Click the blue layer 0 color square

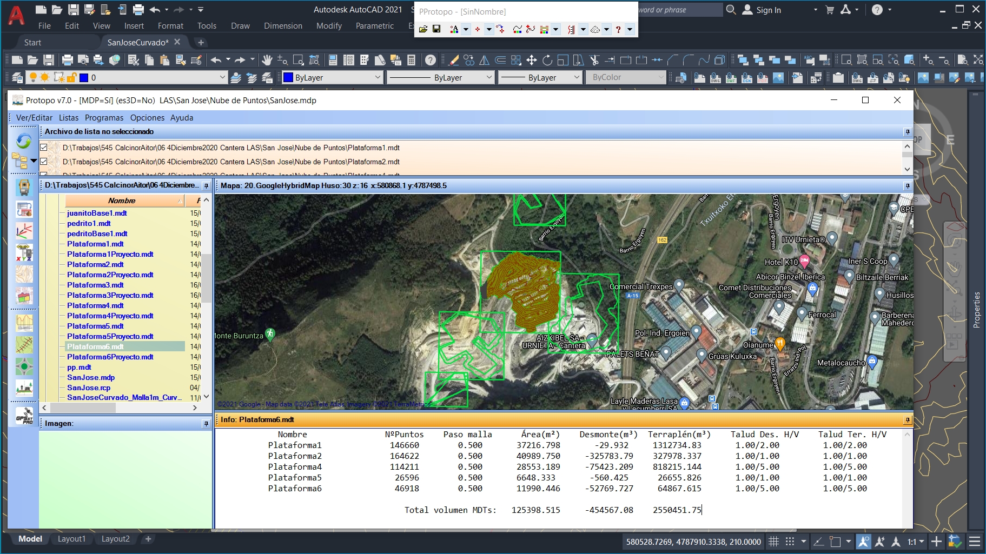click(83, 77)
